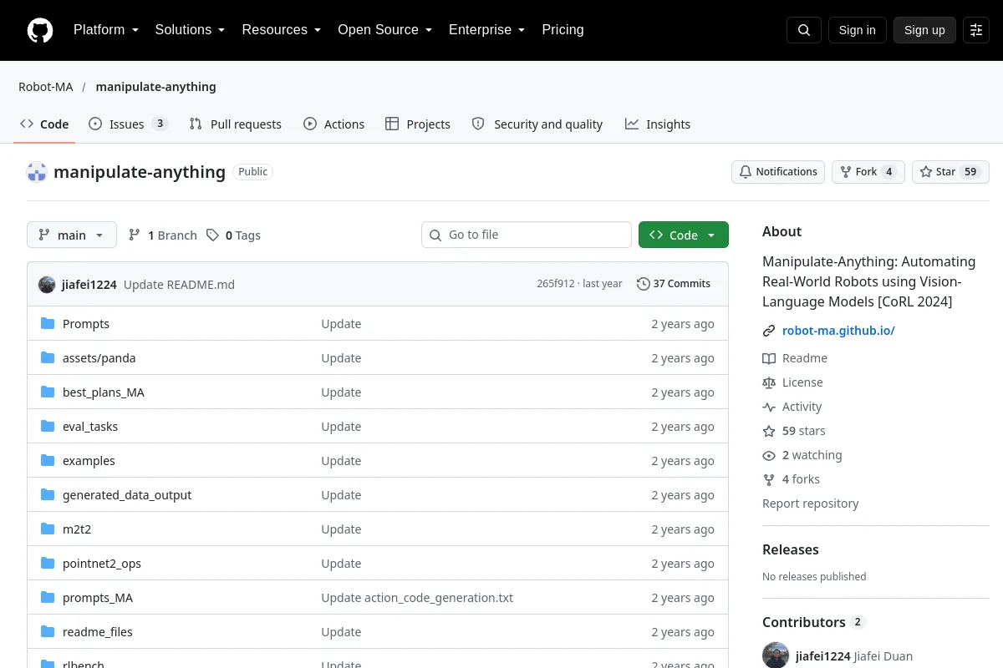The width and height of the screenshot is (1003, 668).
Task: Open the robot-ma.github.io website link
Action: 838,331
